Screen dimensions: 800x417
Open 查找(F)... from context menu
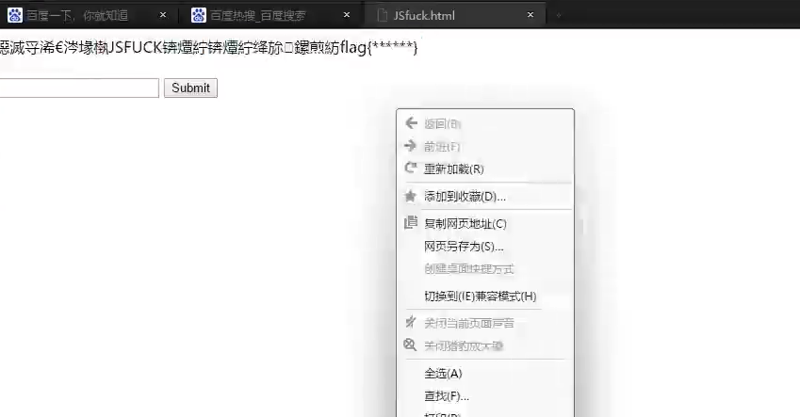(447, 396)
